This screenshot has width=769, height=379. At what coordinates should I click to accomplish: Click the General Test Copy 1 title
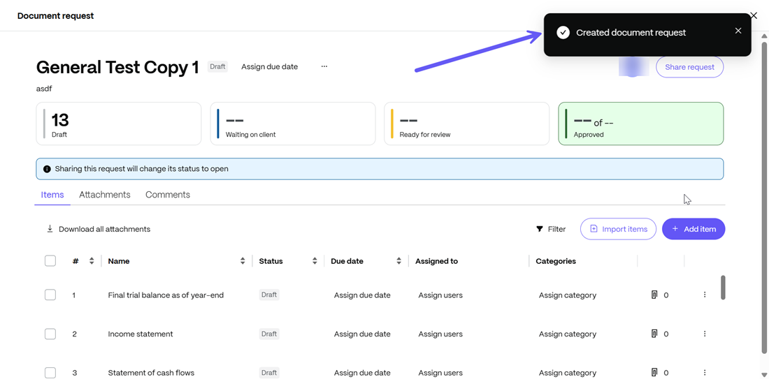pyautogui.click(x=117, y=67)
